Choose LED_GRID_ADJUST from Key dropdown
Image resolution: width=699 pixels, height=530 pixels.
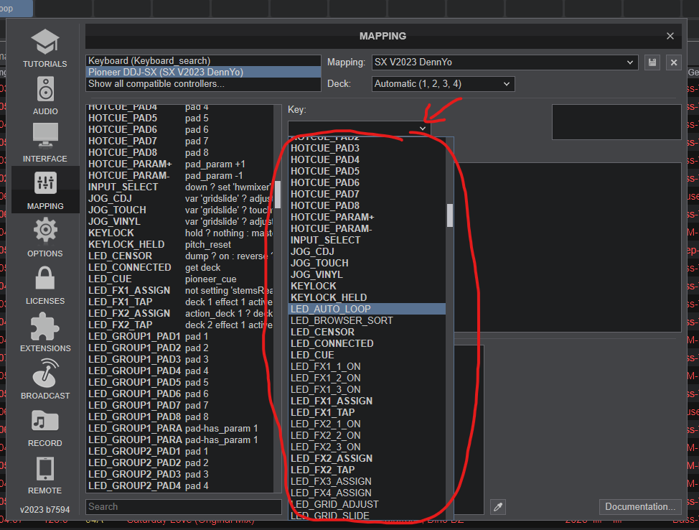367,505
